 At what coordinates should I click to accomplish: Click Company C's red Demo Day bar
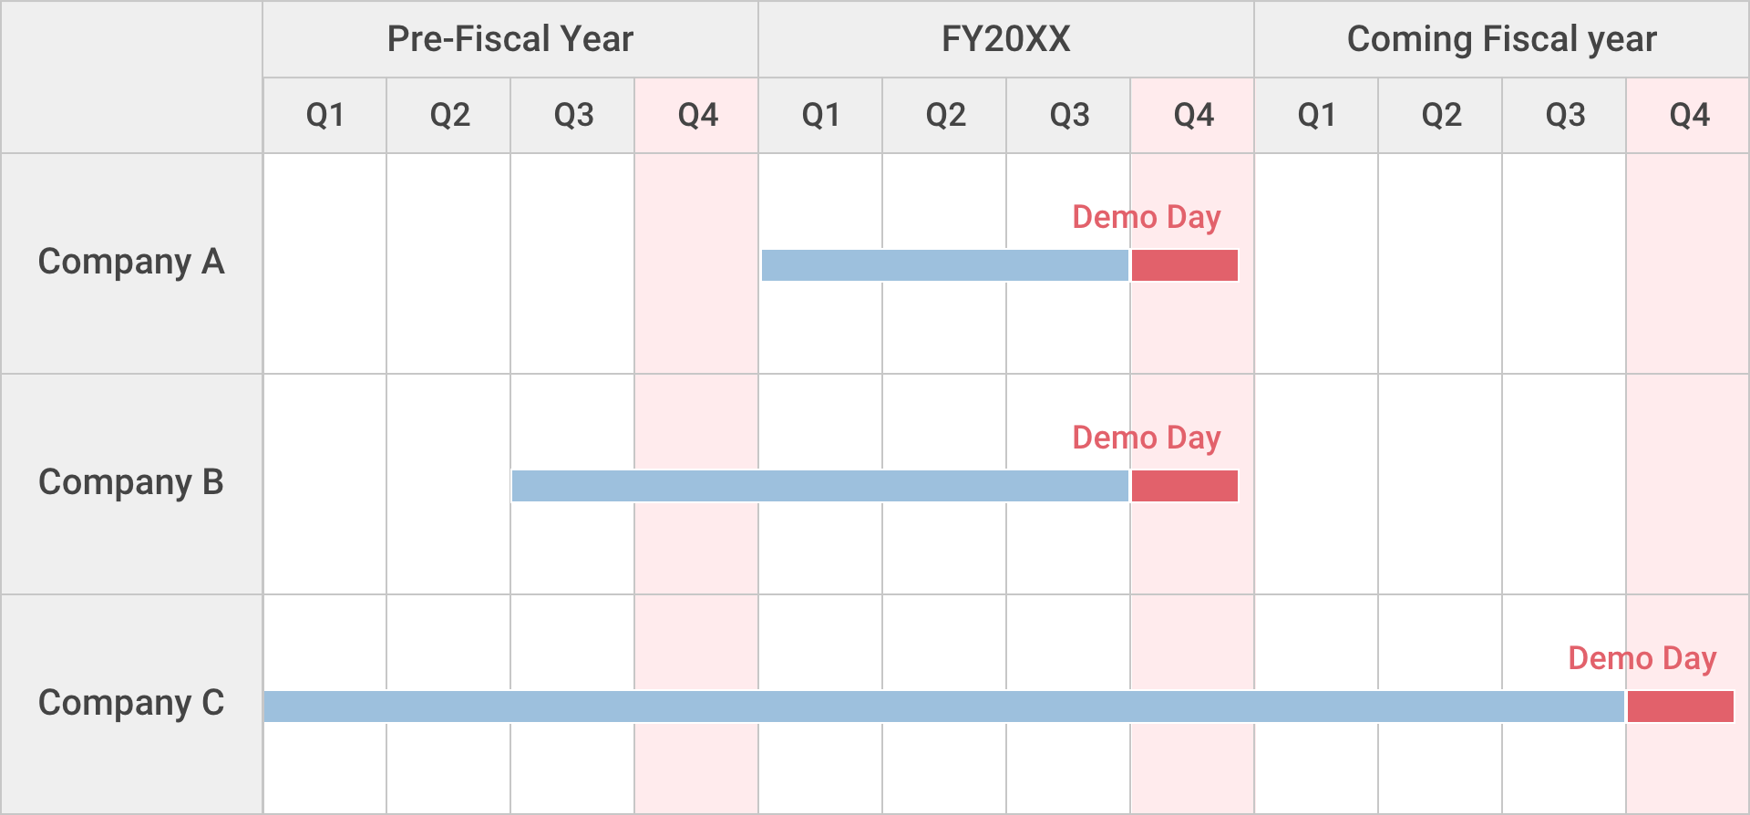(x=1680, y=707)
